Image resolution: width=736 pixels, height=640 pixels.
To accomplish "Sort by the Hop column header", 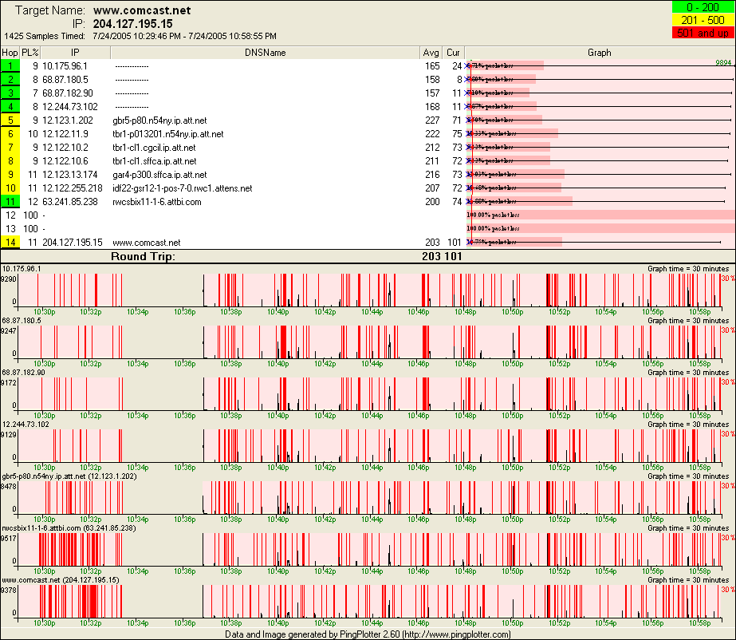I will coord(10,53).
